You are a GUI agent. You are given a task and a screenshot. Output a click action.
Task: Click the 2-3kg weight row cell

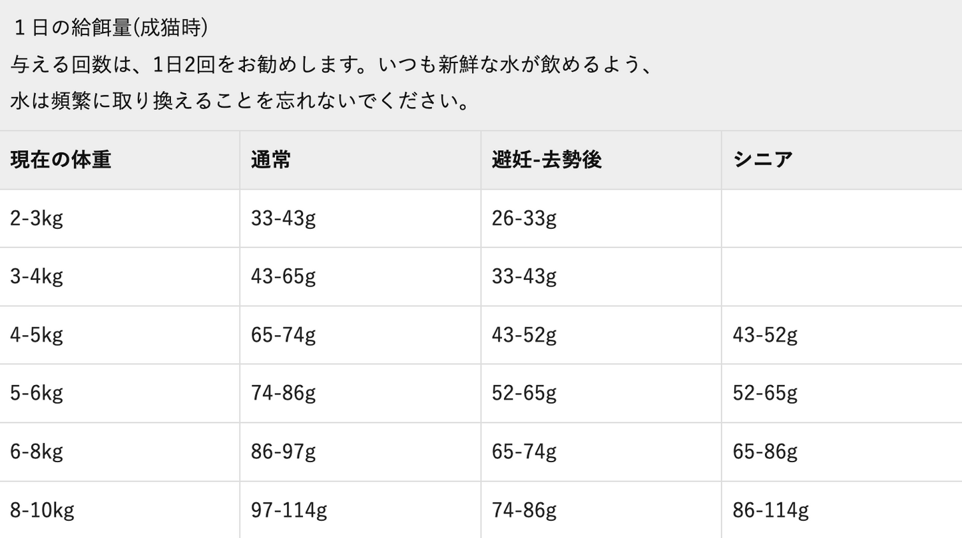(x=37, y=218)
